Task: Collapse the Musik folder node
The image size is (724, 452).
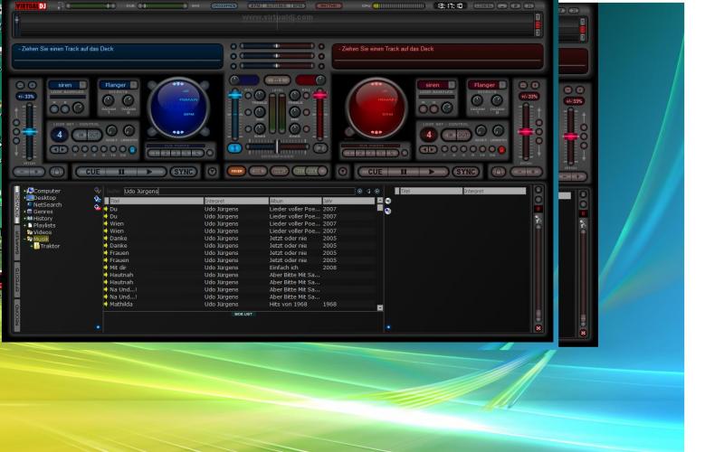Action: [25, 240]
